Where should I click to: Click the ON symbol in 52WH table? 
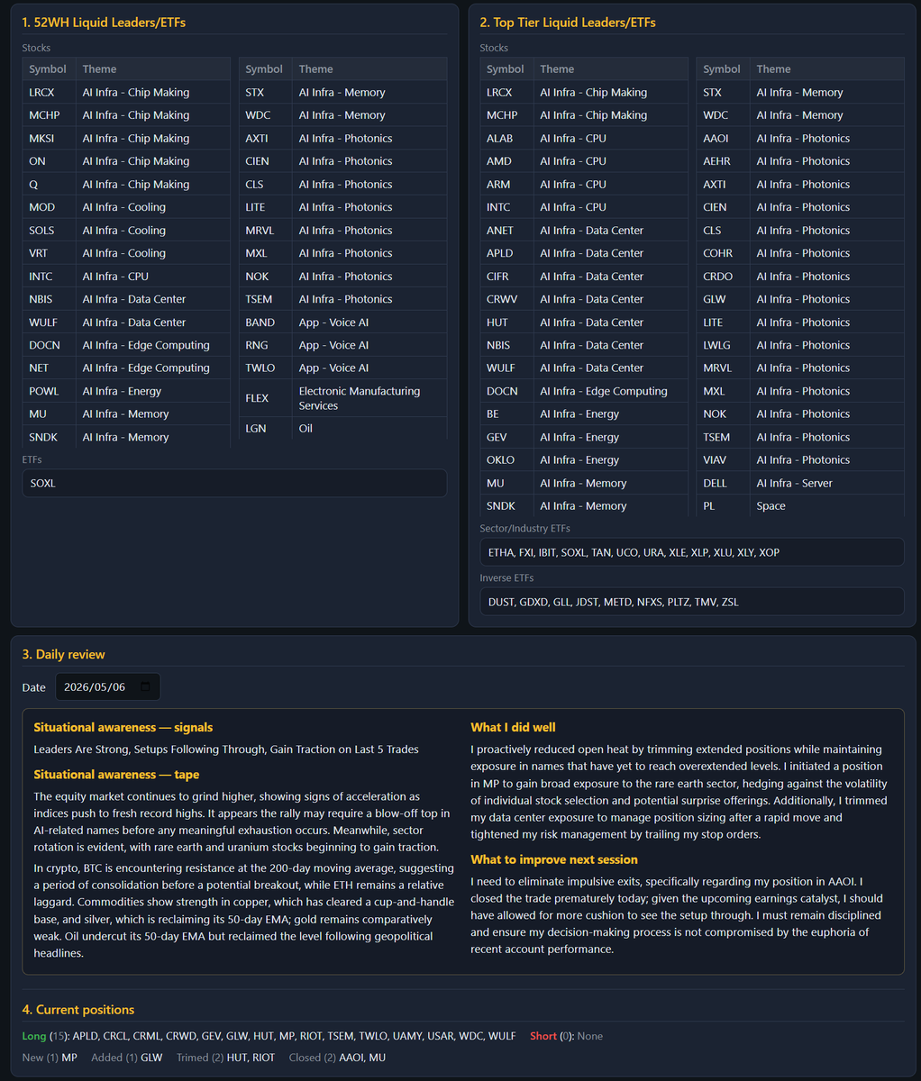pyautogui.click(x=37, y=161)
